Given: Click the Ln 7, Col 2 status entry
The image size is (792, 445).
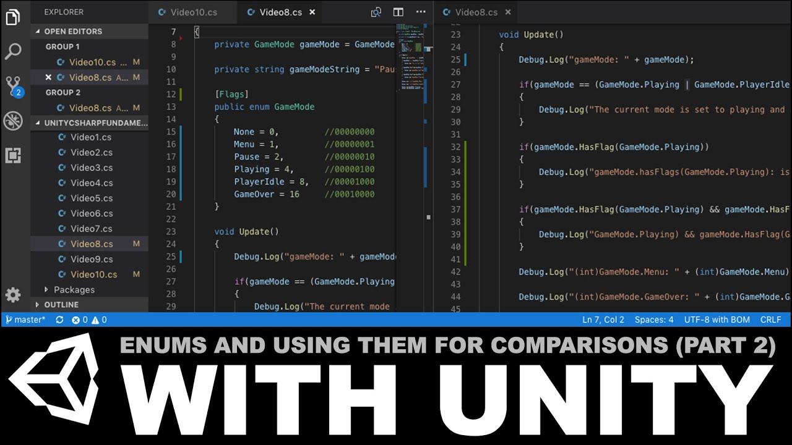Looking at the screenshot, I should (x=603, y=320).
